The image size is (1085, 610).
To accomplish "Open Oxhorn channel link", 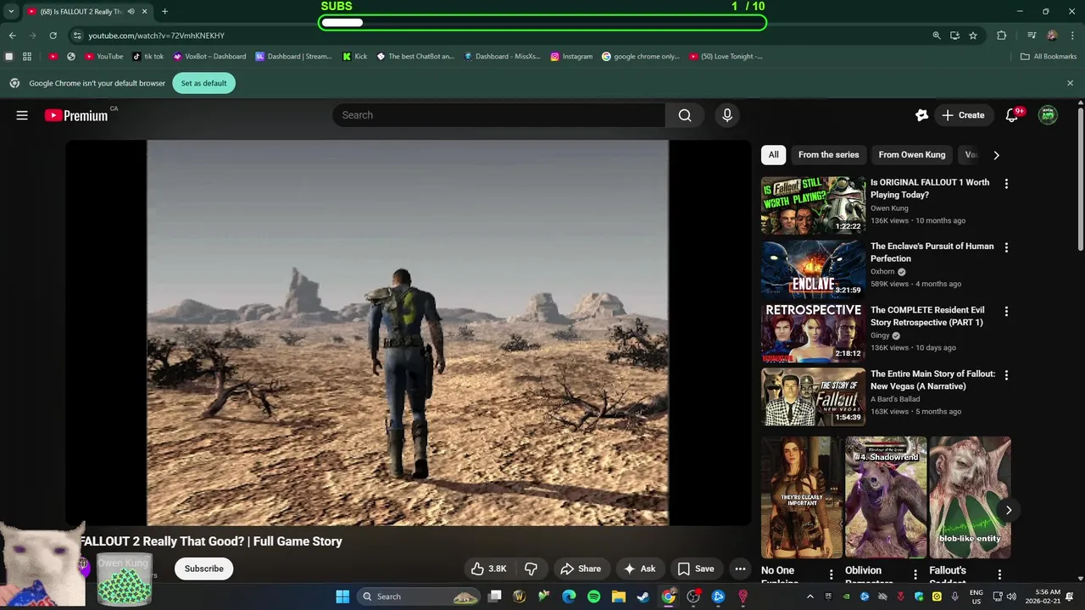I will (x=882, y=272).
